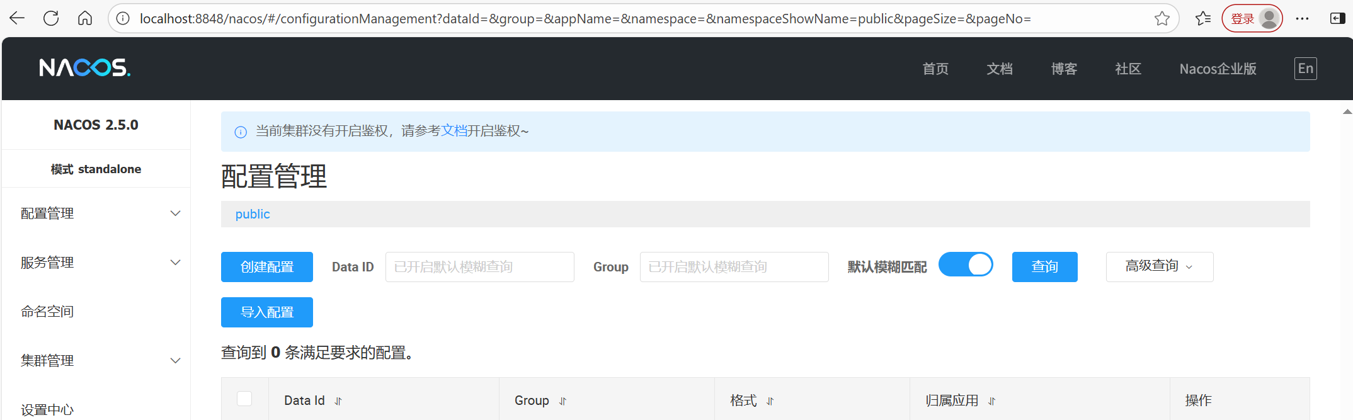Open browser favorites list icon
Screen dimensions: 1353x420
click(1203, 18)
